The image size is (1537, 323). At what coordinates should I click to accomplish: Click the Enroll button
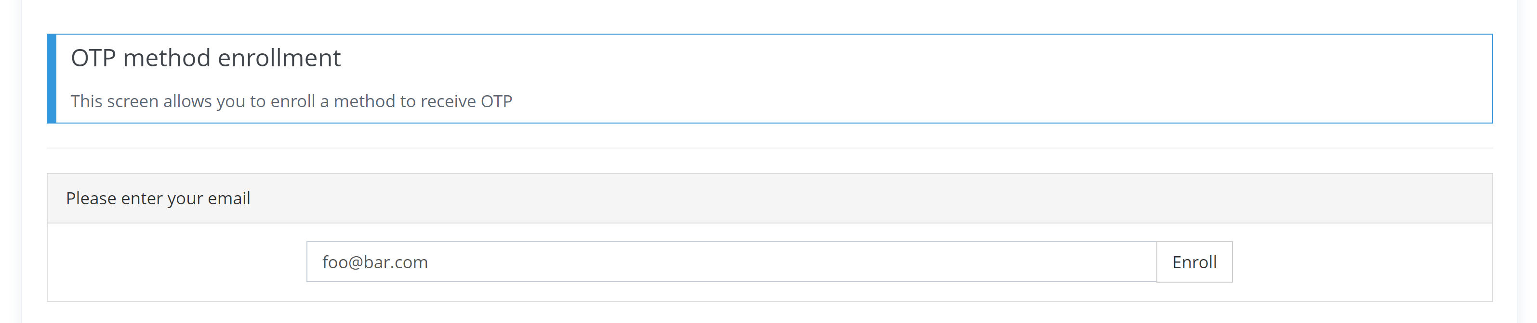click(x=1194, y=262)
